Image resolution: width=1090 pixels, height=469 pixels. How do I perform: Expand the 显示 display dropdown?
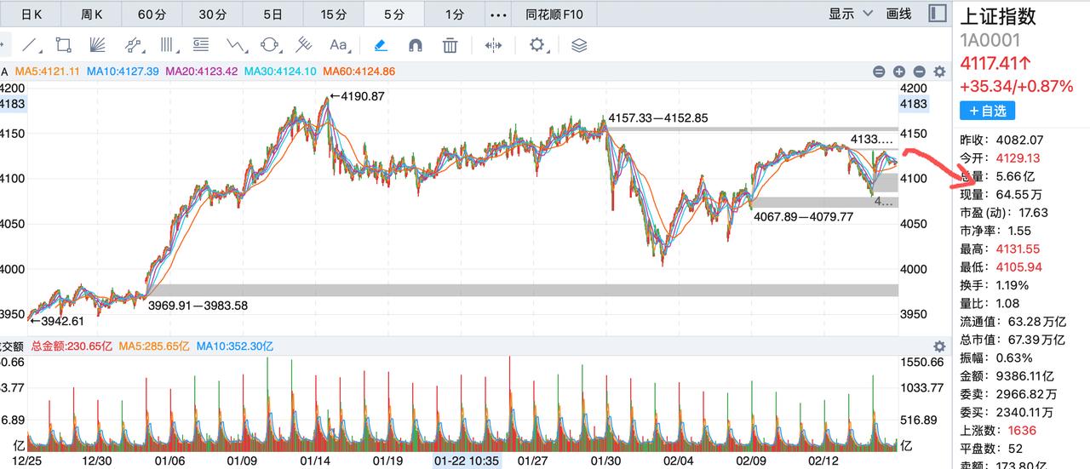pyautogui.click(x=852, y=14)
